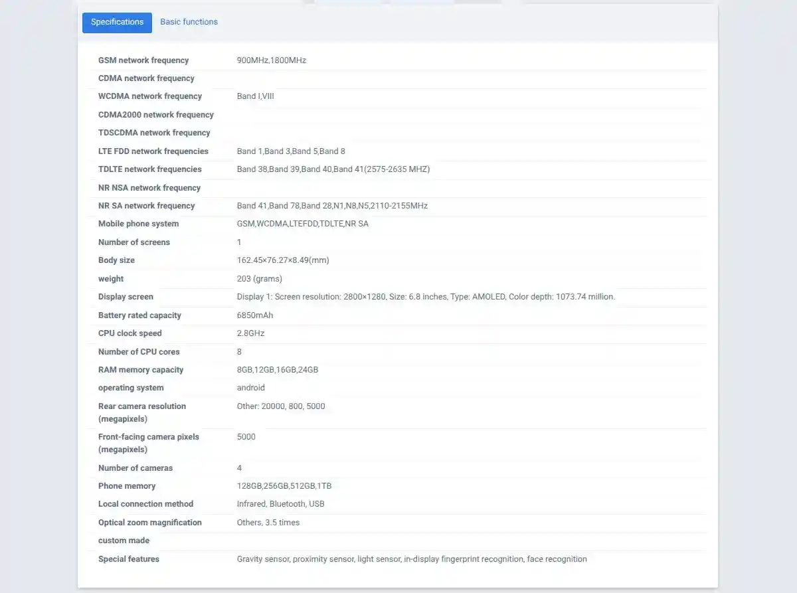The width and height of the screenshot is (797, 593).
Task: Click the LTE FDD band values
Action: pyautogui.click(x=291, y=151)
